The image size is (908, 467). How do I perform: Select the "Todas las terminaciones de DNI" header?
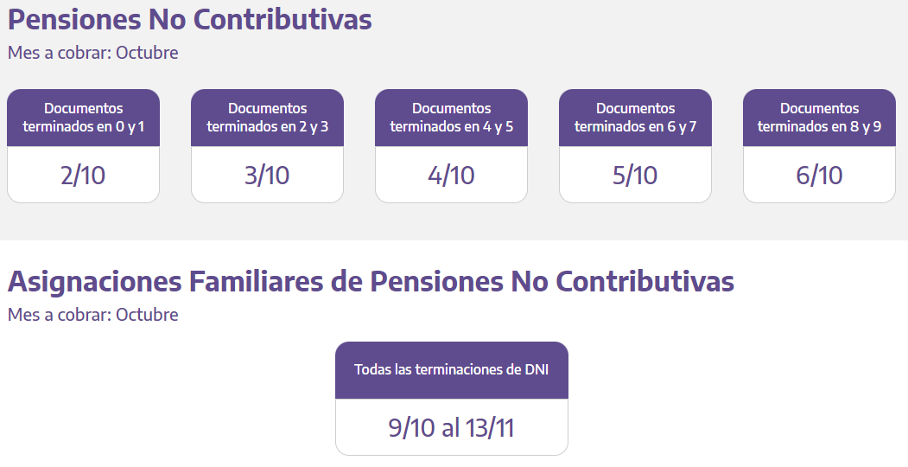click(451, 370)
